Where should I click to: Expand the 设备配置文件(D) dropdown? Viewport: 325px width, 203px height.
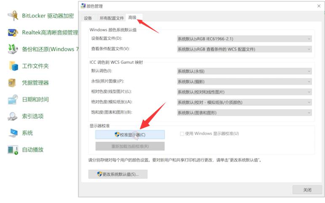pyautogui.click(x=244, y=39)
